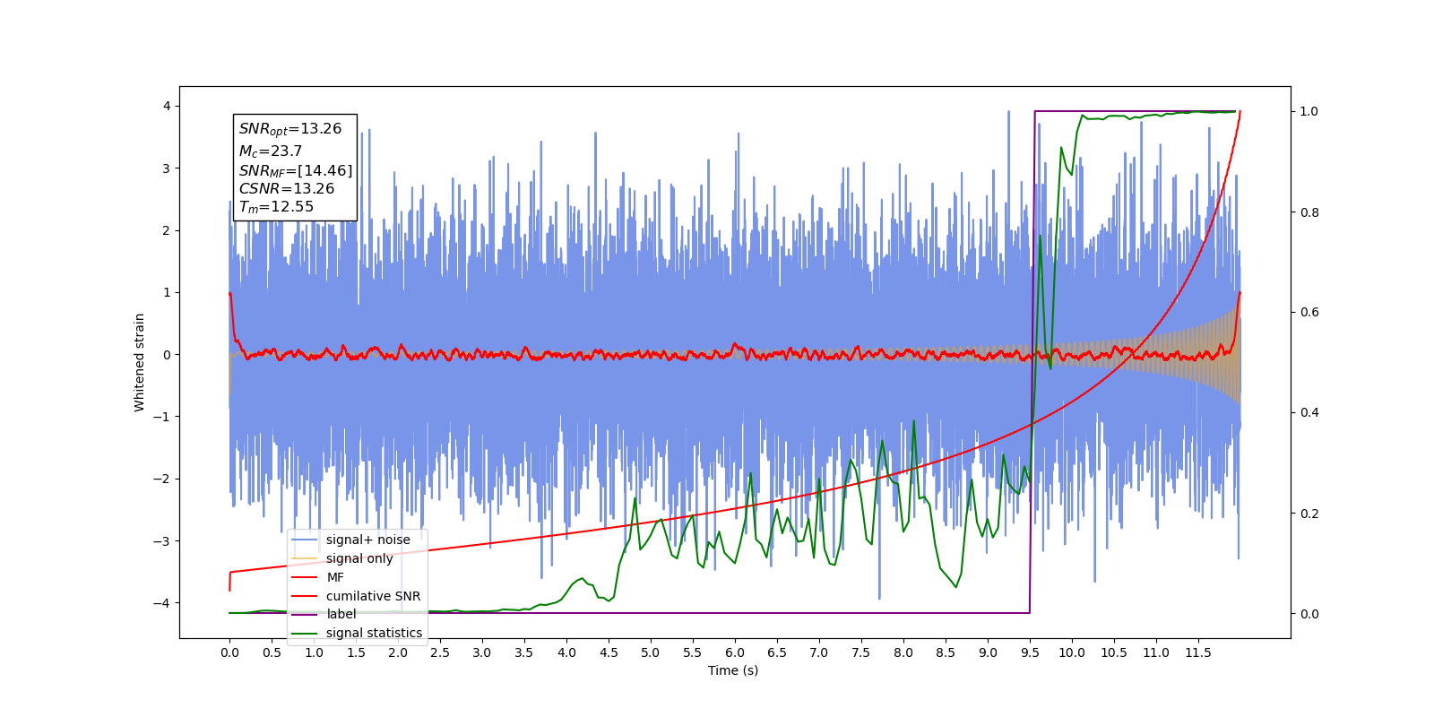
Task: Click the Tm=12.55 annotation line
Action: point(276,207)
